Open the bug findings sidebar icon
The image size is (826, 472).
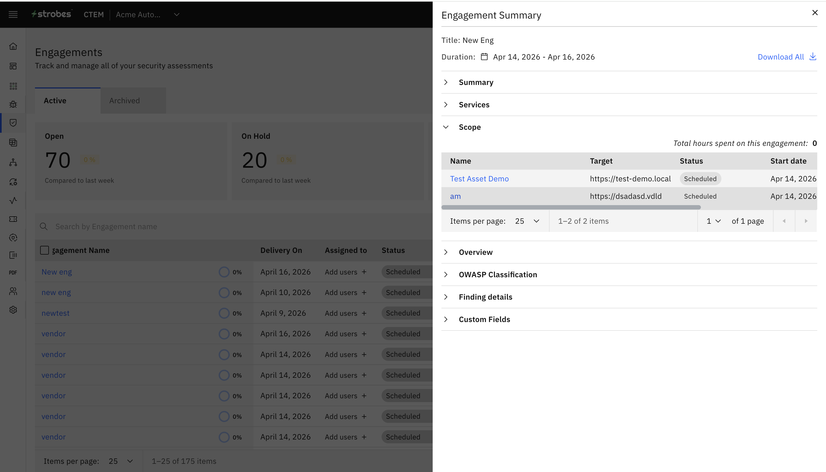tap(13, 104)
